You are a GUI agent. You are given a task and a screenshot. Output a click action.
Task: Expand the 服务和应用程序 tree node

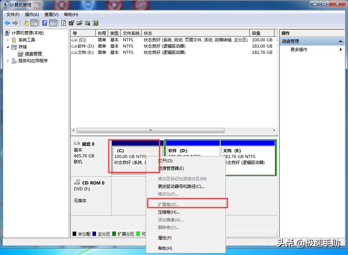click(8, 60)
